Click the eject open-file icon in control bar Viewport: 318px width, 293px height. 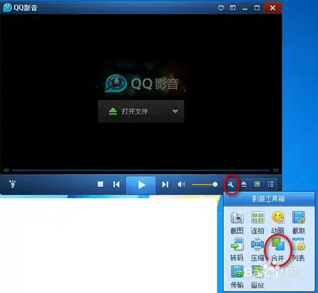click(244, 184)
